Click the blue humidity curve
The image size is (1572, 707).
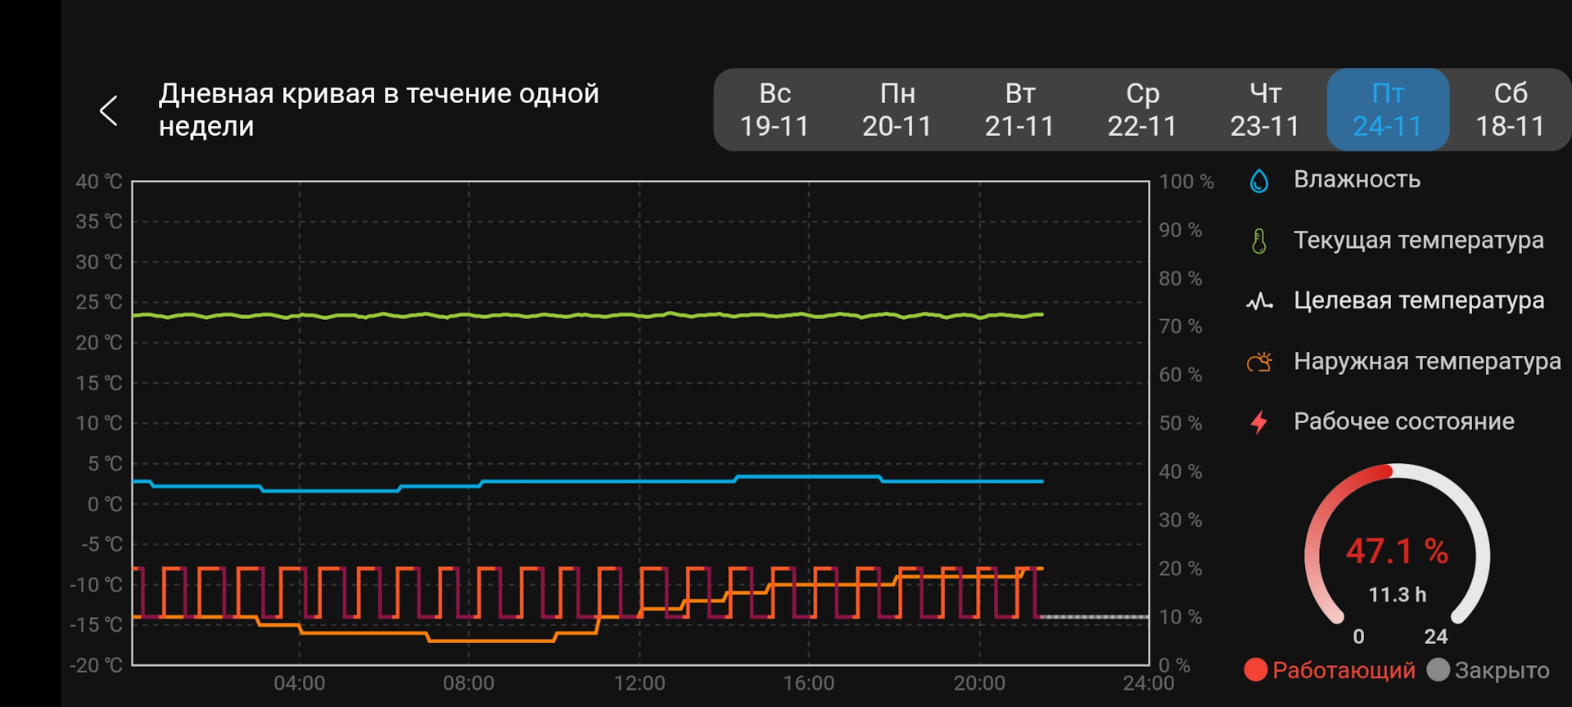tap(588, 481)
